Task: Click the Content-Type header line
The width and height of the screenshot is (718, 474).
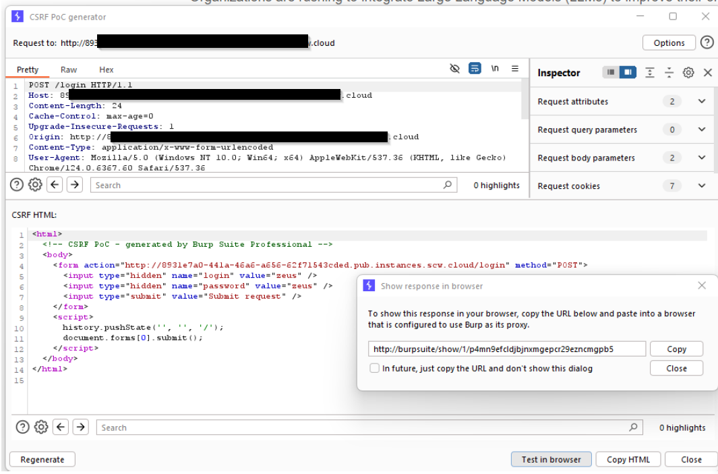Action: 150,147
